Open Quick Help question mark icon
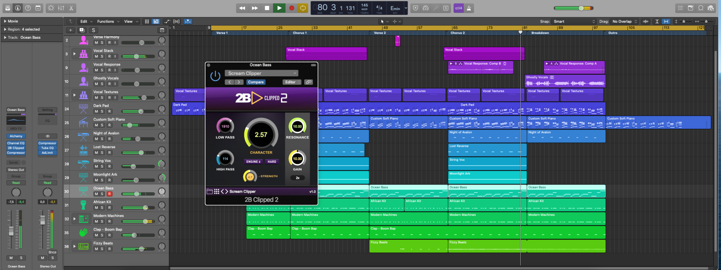The image size is (721, 270). click(28, 8)
